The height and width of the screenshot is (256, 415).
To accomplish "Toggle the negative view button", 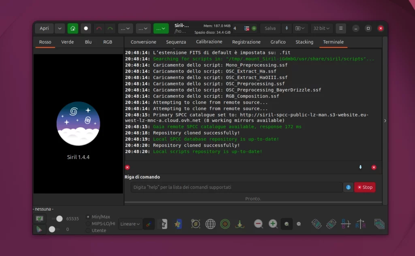I will [x=164, y=224].
